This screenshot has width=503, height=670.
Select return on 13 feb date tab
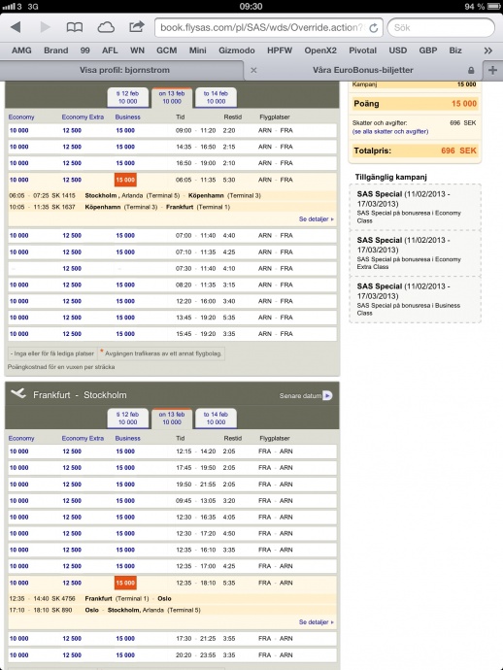pos(172,419)
